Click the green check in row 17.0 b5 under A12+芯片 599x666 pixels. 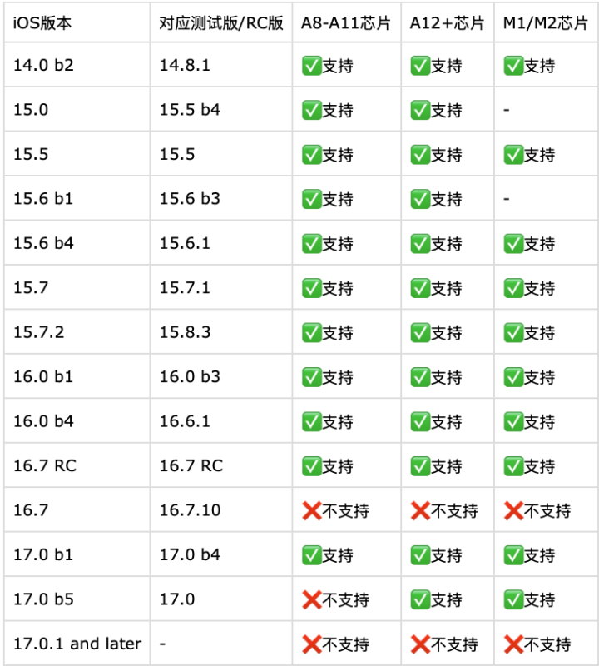tap(420, 599)
